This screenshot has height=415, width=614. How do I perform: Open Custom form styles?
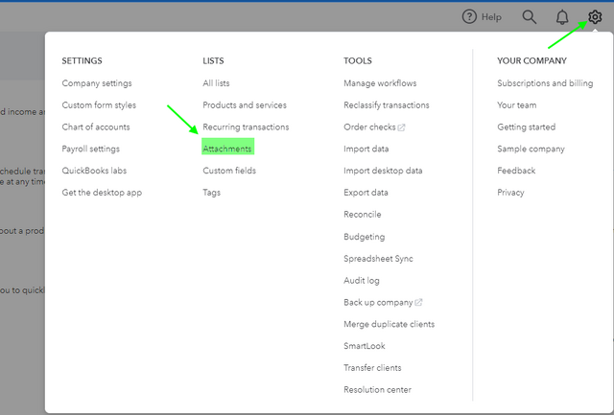click(99, 105)
